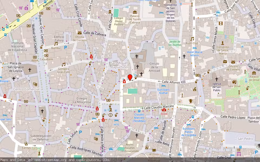The image size is (260, 162).
Task: Click the Centro Comercial label
Action: 26,89
